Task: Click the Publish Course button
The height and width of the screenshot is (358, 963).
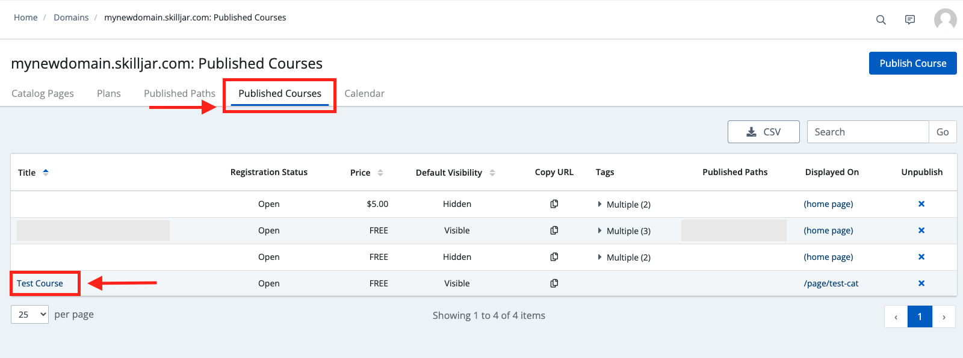Action: click(x=912, y=63)
